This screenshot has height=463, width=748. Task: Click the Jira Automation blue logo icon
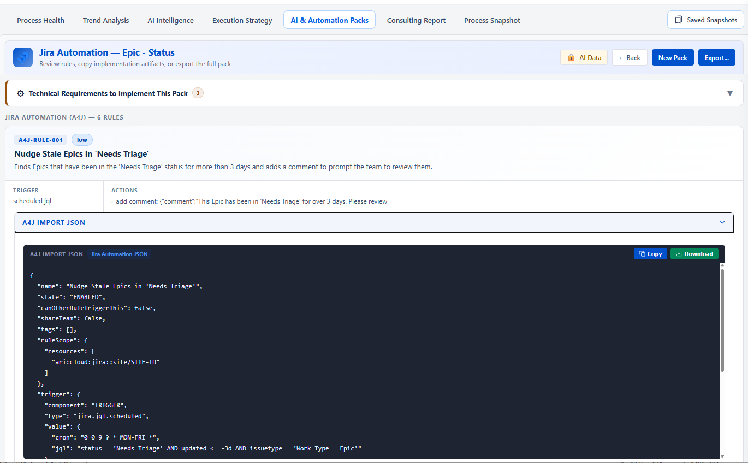(23, 57)
